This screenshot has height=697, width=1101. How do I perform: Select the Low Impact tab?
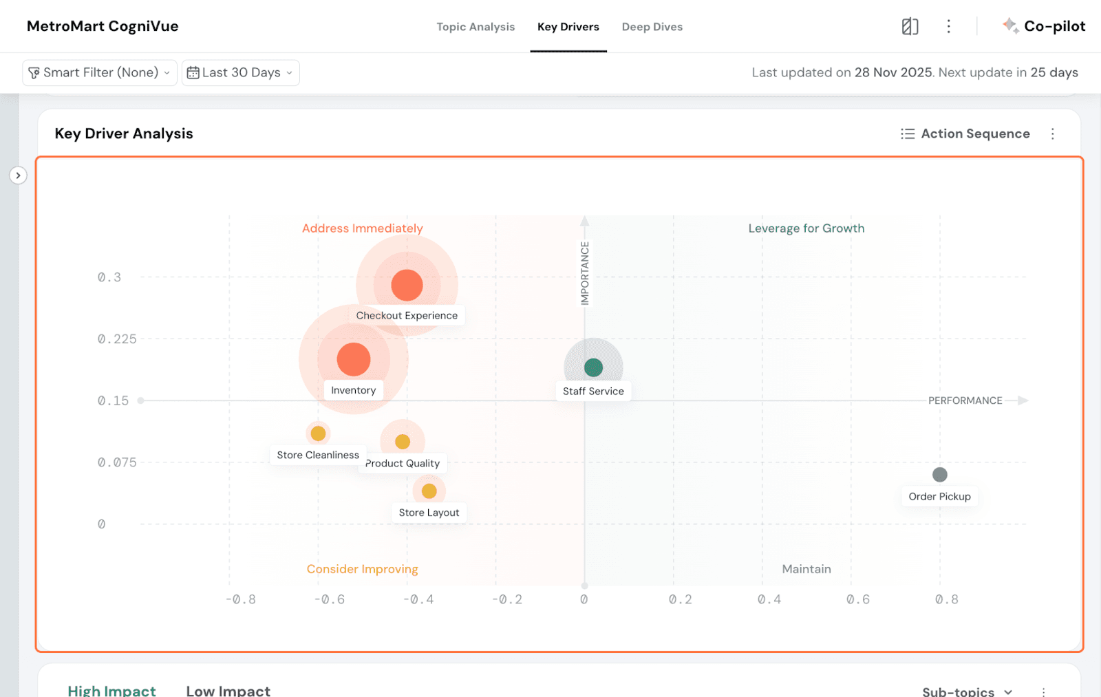[228, 691]
